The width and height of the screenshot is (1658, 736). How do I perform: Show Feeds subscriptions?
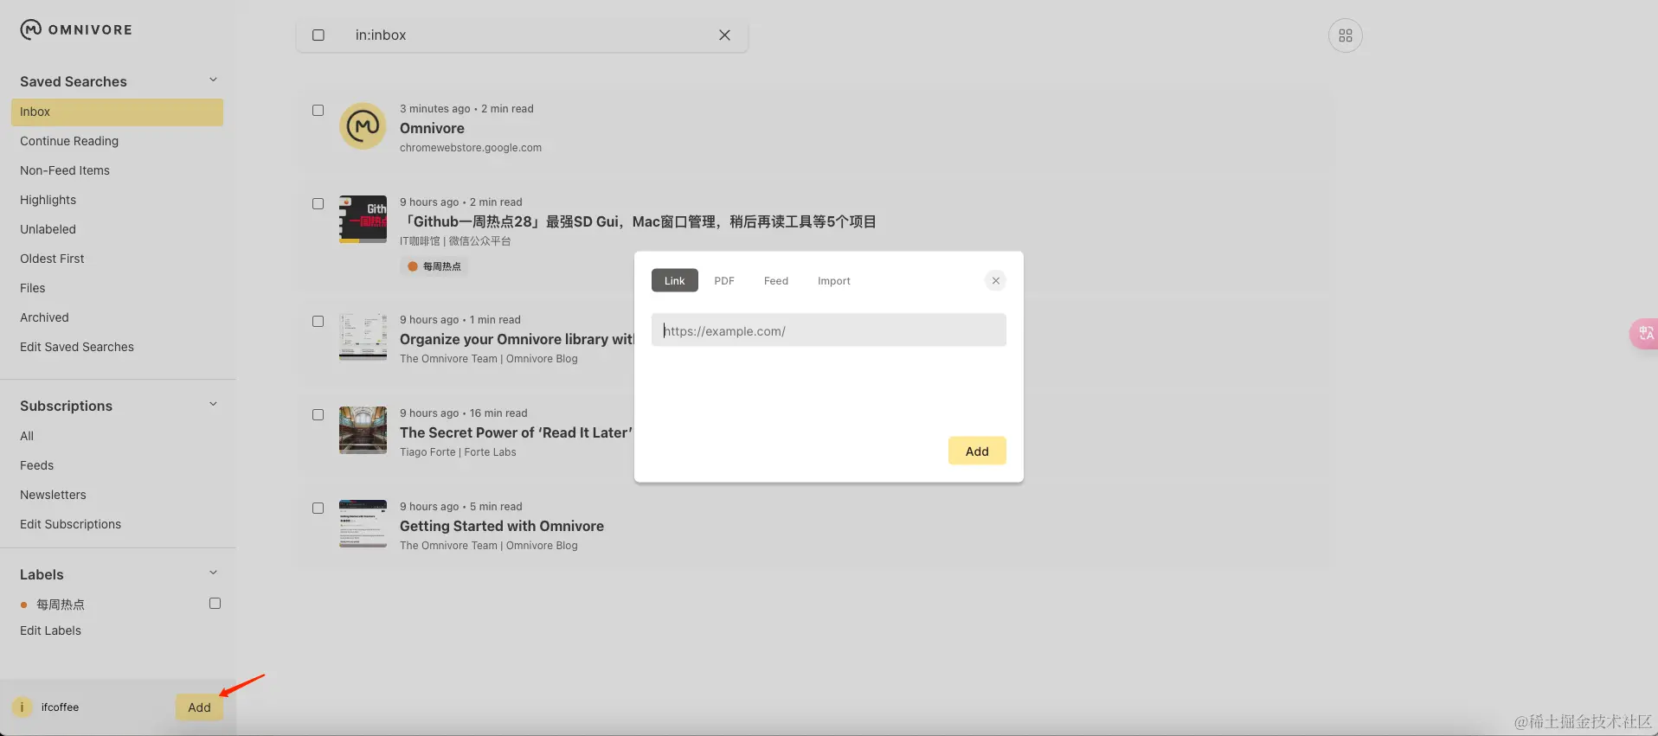coord(36,465)
